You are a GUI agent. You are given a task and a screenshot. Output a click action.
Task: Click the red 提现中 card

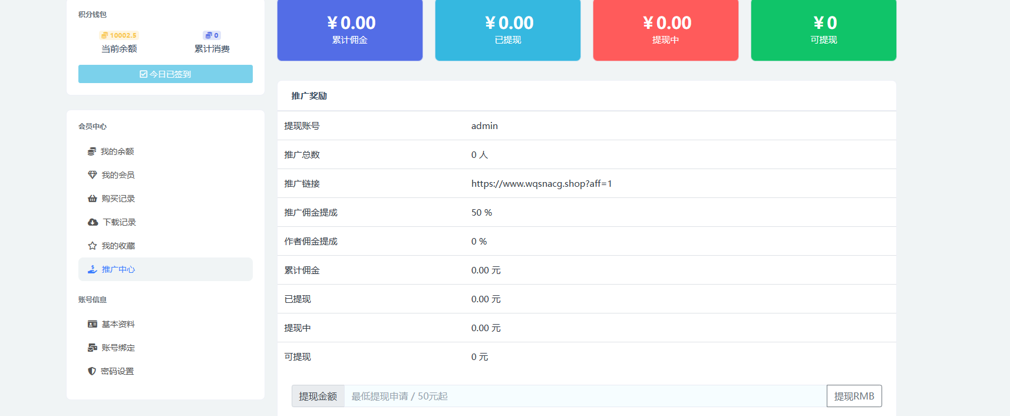(x=665, y=30)
